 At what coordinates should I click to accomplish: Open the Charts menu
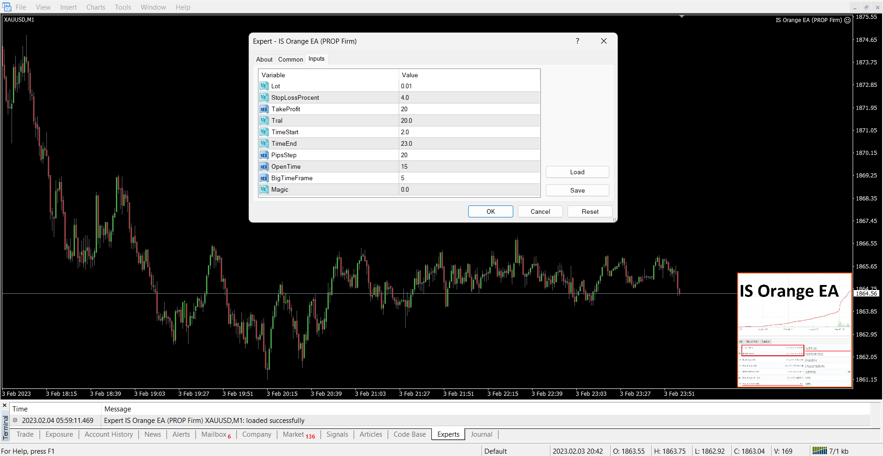click(x=96, y=7)
